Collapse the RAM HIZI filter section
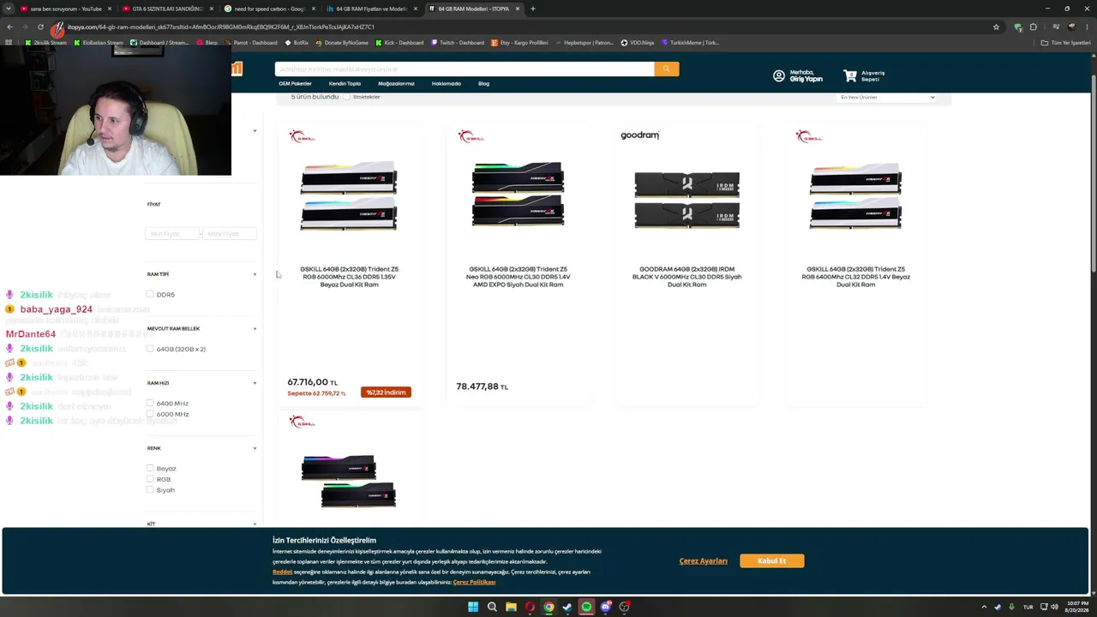The image size is (1097, 617). coord(255,383)
